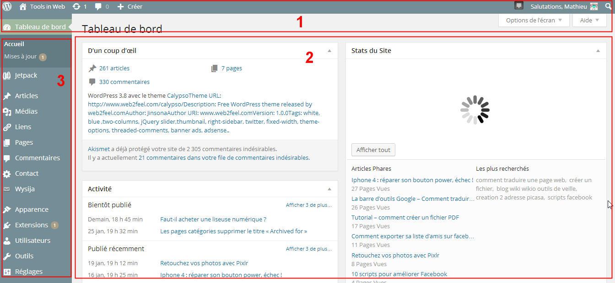Click the search magnifier icon

(608, 6)
